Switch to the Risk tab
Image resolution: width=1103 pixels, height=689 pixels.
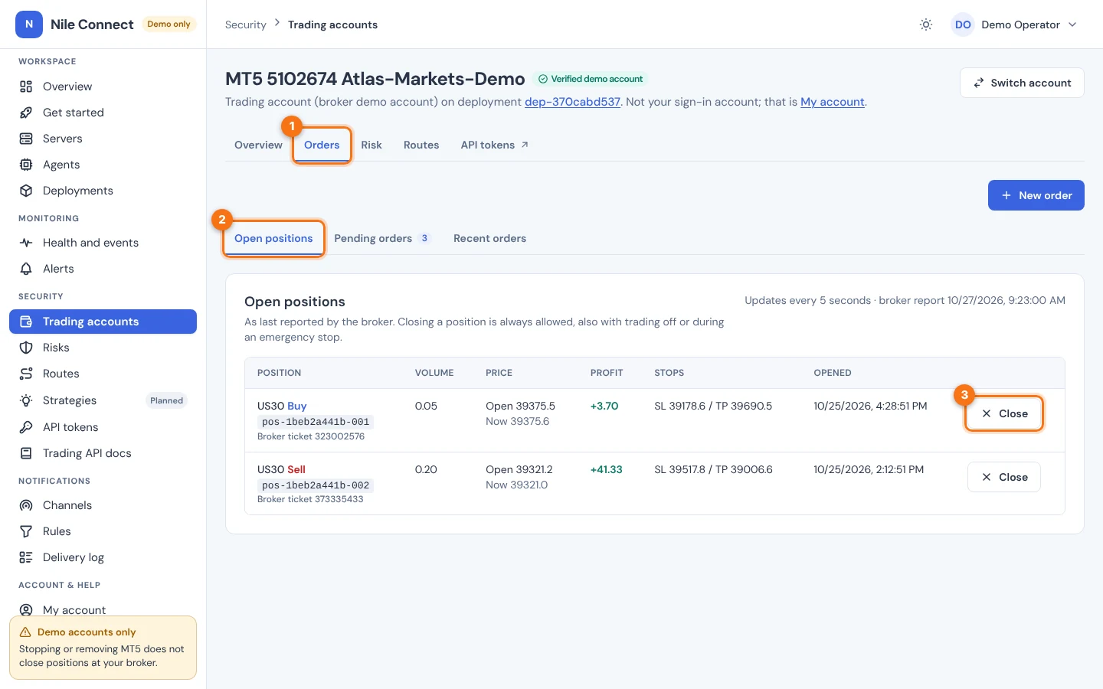point(371,145)
